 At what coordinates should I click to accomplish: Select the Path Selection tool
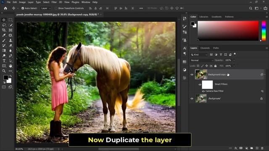pos(11,61)
